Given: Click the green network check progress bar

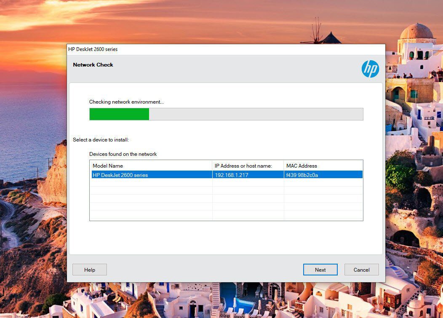Looking at the screenshot, I should 226,114.
